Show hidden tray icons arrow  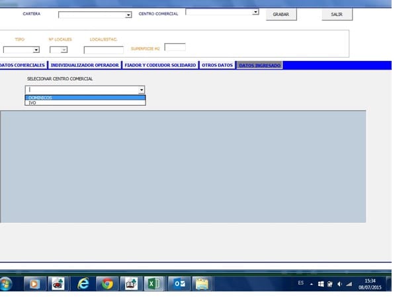[x=312, y=284]
